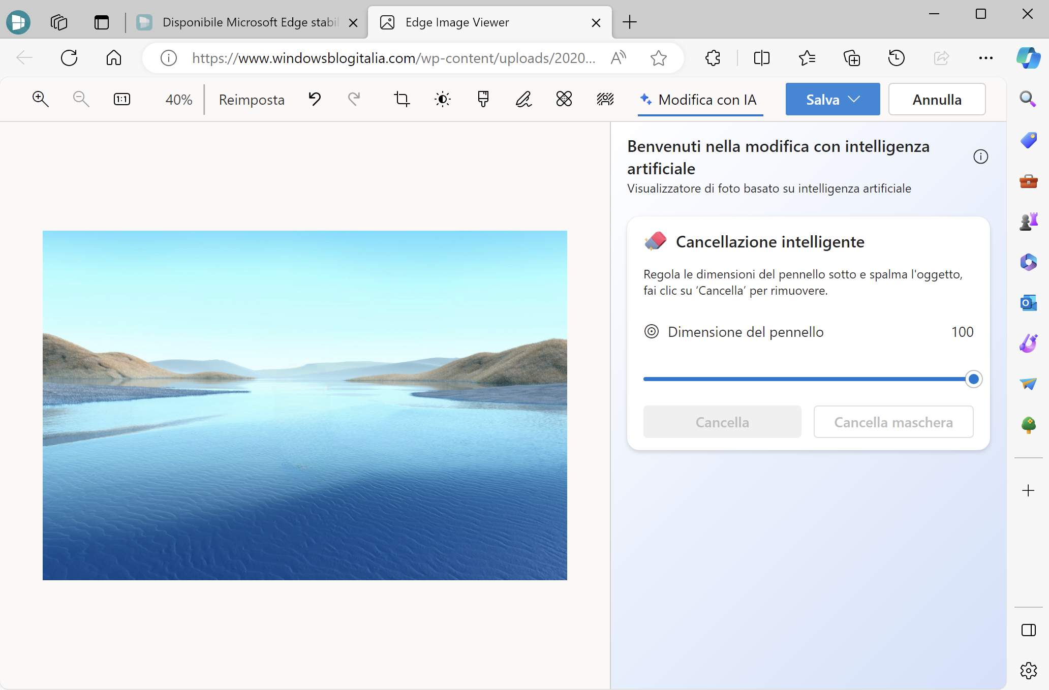Go to the home page

[x=114, y=58]
